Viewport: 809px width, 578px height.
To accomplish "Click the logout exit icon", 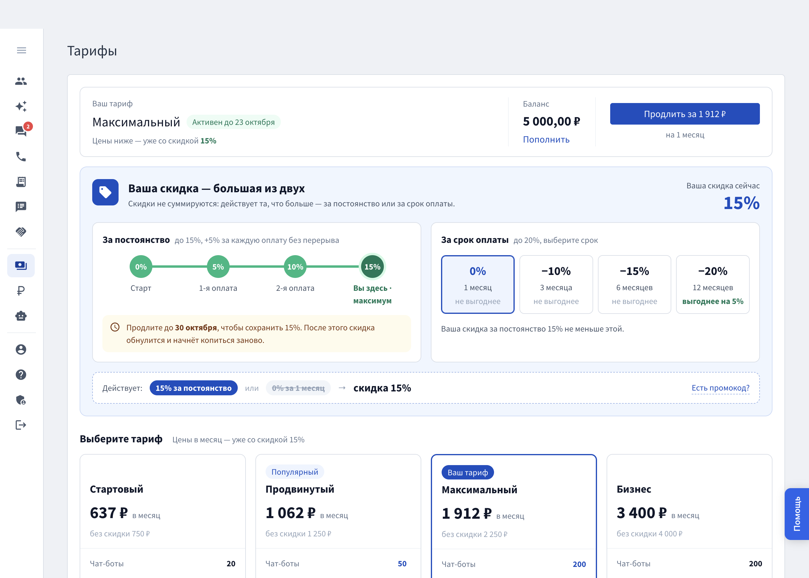I will [x=21, y=425].
